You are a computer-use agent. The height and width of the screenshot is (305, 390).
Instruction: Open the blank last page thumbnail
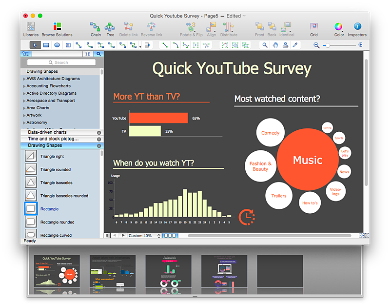point(280,271)
